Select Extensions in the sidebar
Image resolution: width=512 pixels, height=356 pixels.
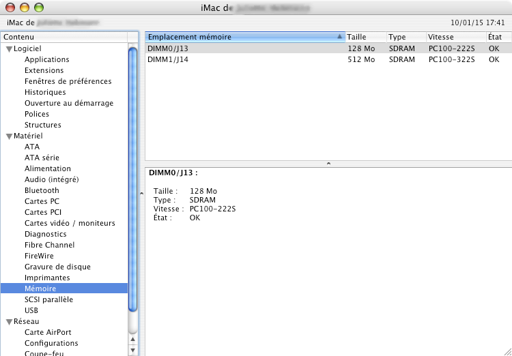(x=44, y=70)
